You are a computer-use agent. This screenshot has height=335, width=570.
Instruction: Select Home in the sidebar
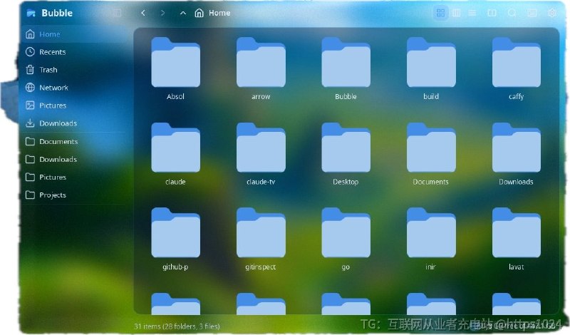75,34
